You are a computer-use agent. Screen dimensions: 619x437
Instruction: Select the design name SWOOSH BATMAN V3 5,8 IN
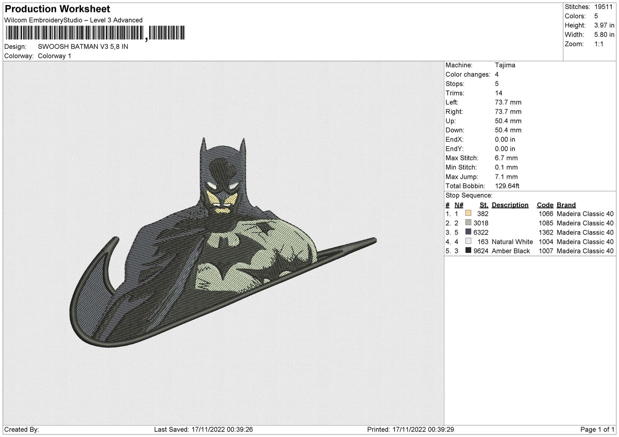click(x=83, y=47)
